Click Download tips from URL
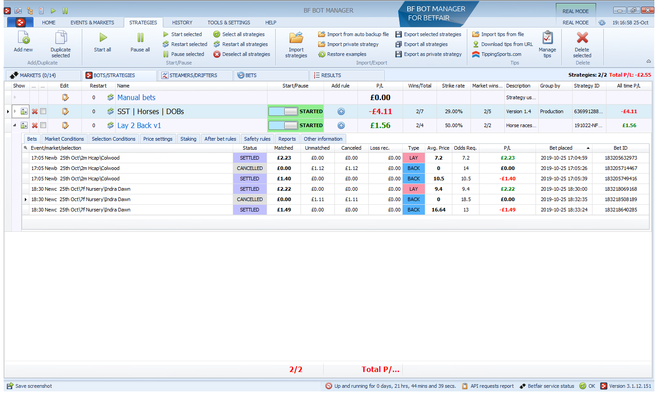Image resolution: width=658 pixels, height=395 pixels. (503, 44)
